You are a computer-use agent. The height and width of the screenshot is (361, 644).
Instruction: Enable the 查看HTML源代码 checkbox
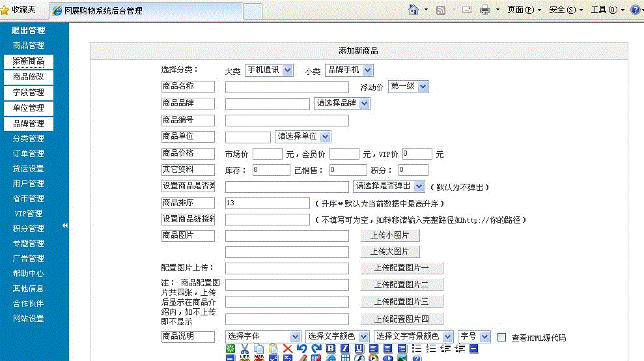point(502,337)
